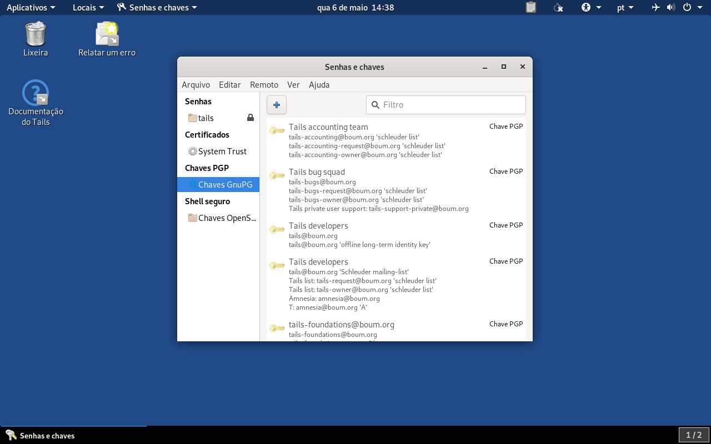The width and height of the screenshot is (711, 444).
Task: Click the Certificados sidebar heading
Action: tap(207, 135)
